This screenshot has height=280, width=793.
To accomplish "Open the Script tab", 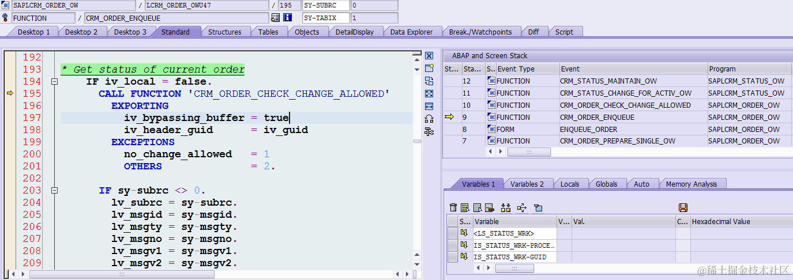I will coord(564,32).
